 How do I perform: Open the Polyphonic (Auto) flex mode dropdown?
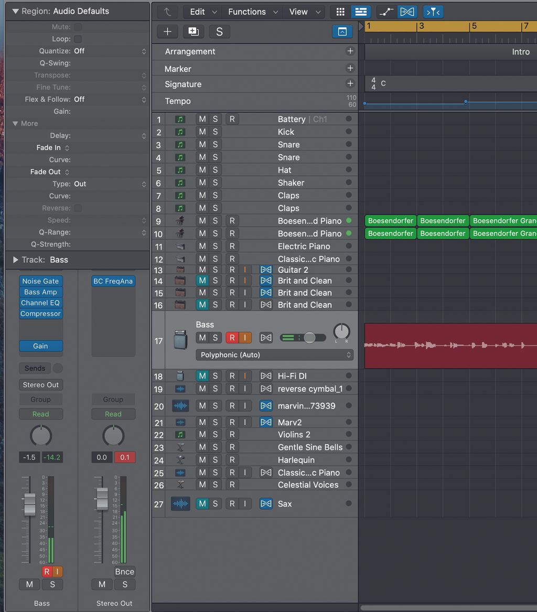pos(274,355)
